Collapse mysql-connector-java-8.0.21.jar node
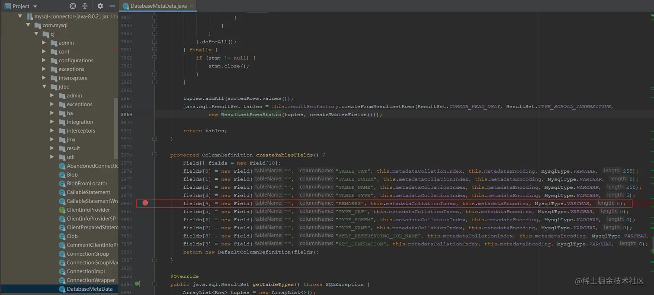 [20, 16]
